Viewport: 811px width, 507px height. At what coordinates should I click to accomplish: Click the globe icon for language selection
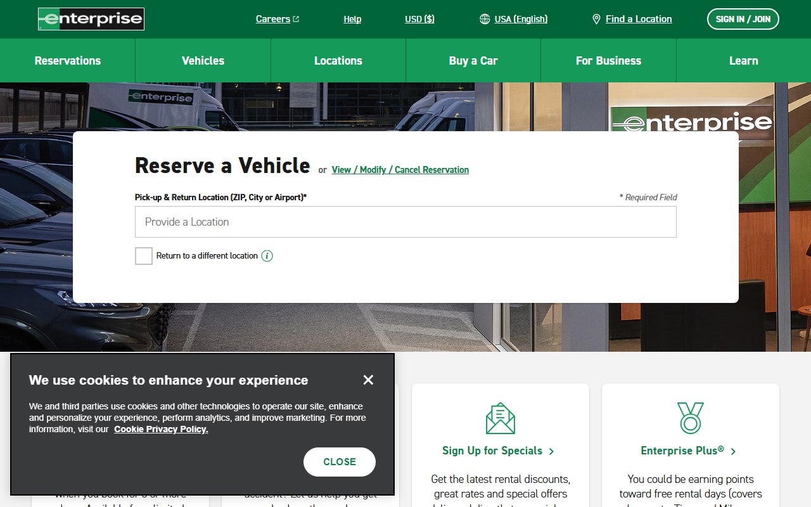click(485, 19)
